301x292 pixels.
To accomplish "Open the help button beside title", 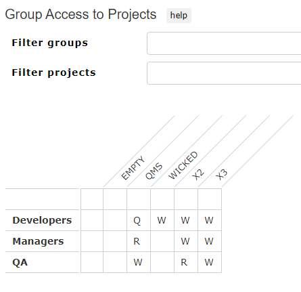I will tap(179, 16).
